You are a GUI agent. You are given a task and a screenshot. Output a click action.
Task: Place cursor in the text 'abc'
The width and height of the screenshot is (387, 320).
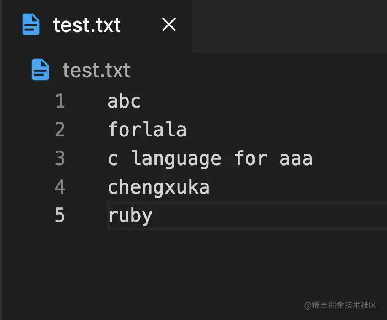pyautogui.click(x=124, y=101)
